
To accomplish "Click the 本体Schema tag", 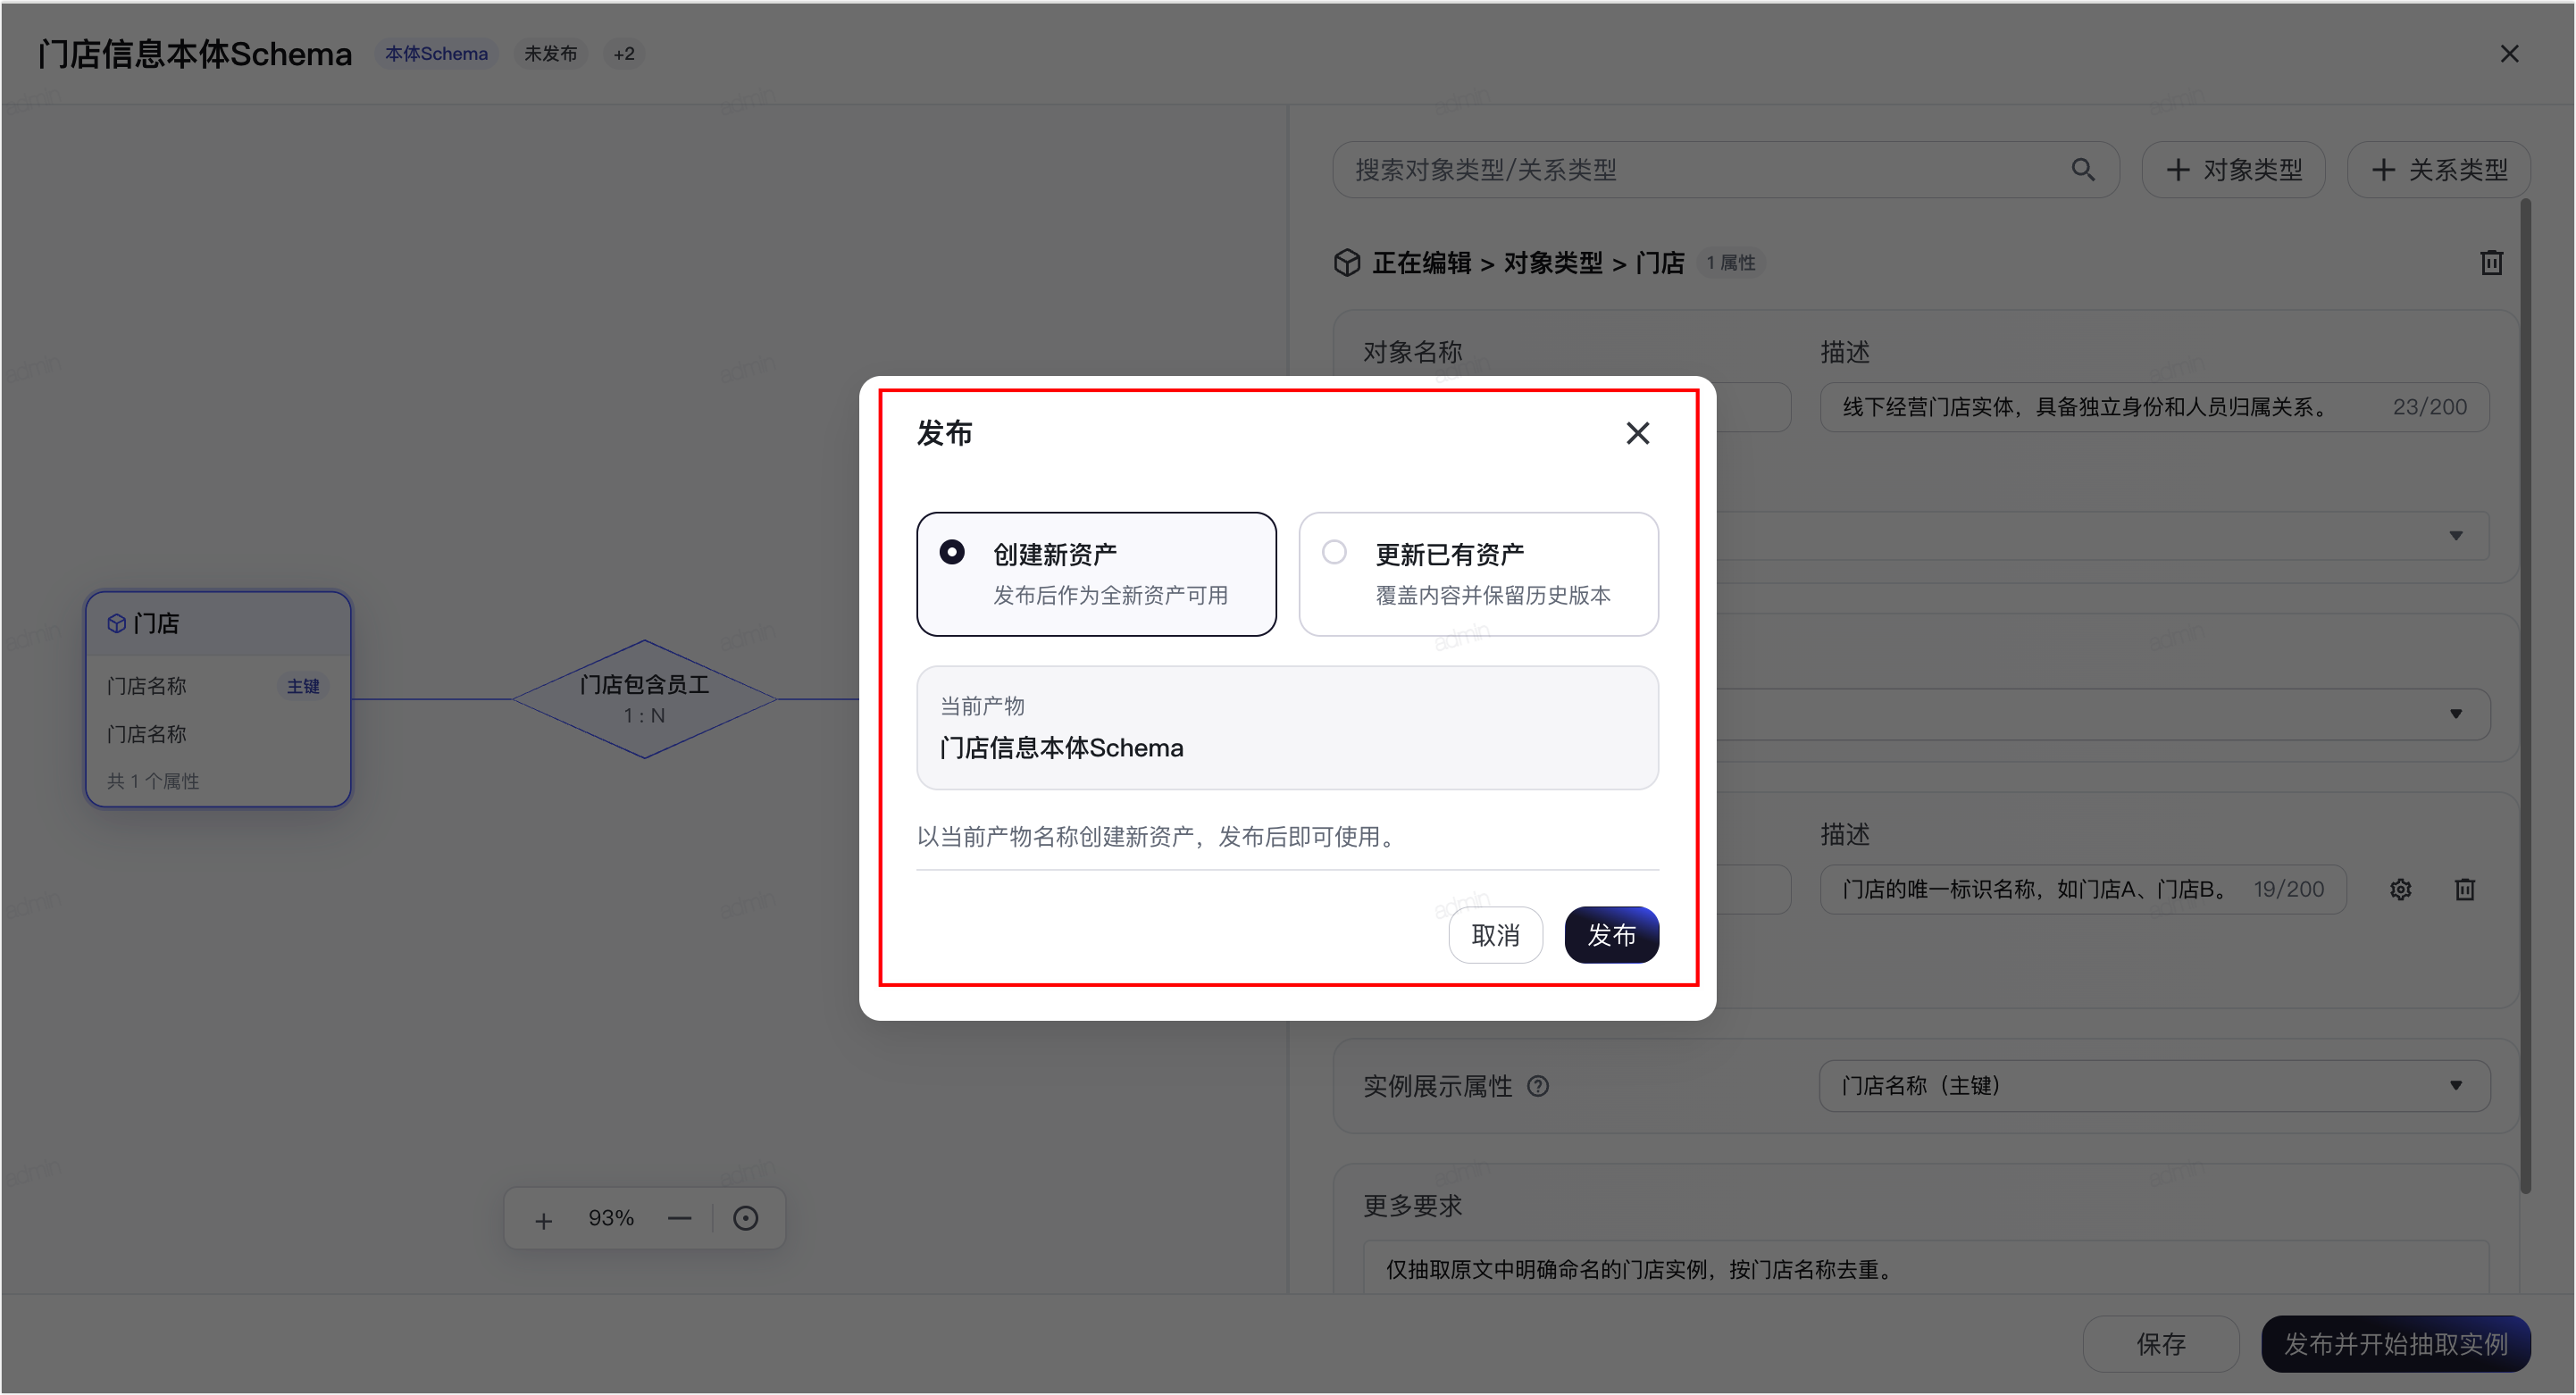I will point(437,54).
